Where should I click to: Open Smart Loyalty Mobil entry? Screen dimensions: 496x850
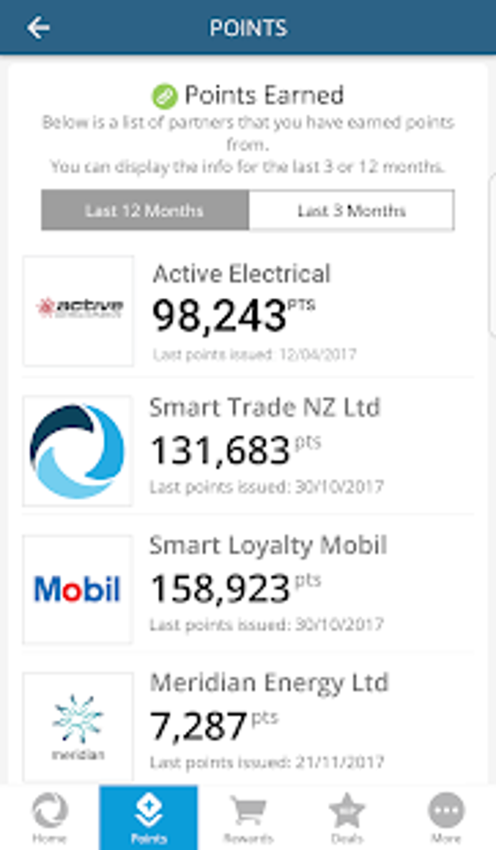point(268,545)
